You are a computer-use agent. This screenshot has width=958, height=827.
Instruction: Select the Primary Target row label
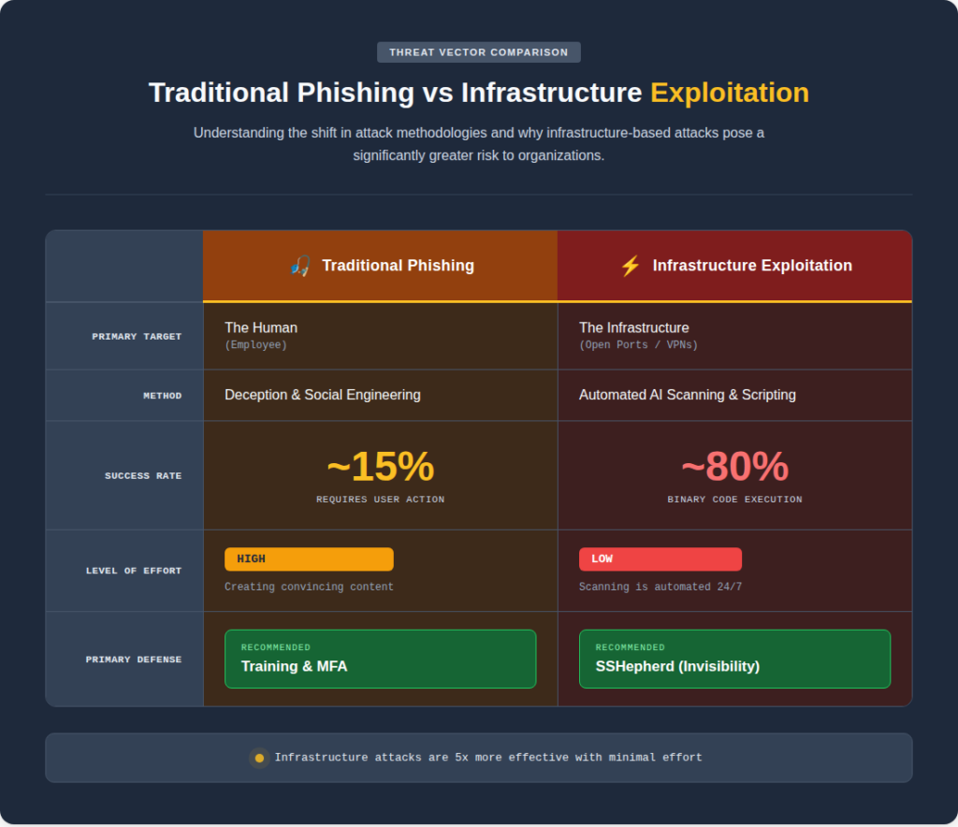click(x=137, y=337)
